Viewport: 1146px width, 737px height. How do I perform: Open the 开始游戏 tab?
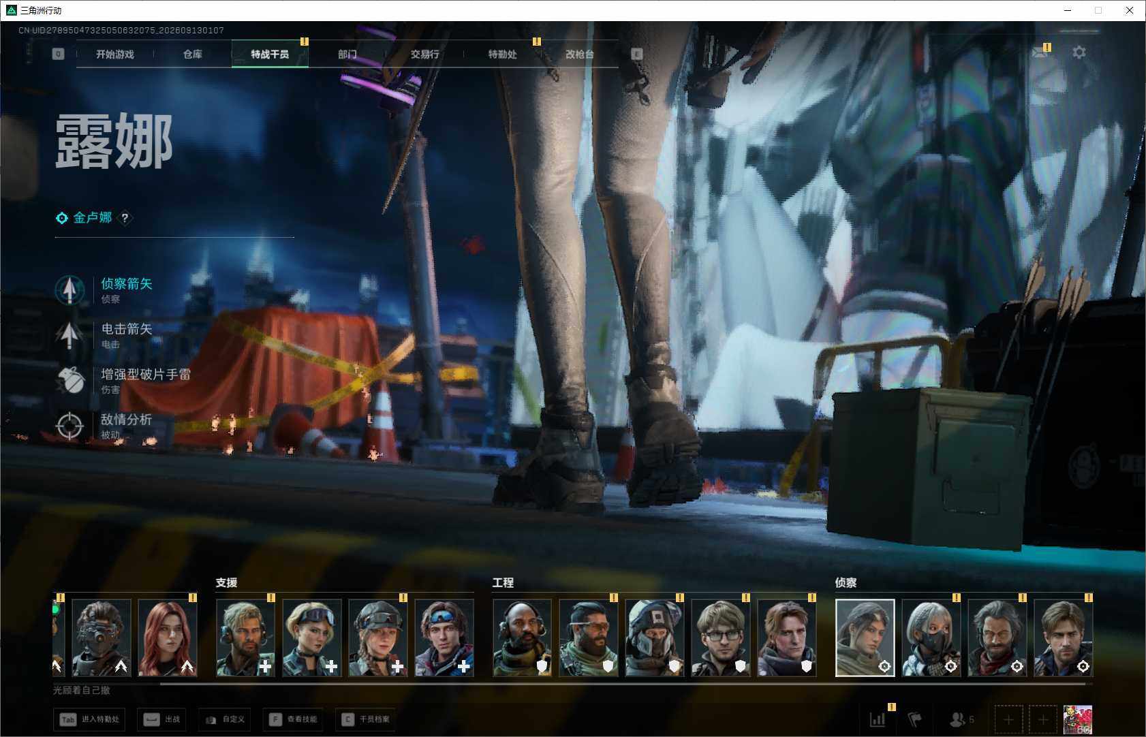pyautogui.click(x=115, y=54)
